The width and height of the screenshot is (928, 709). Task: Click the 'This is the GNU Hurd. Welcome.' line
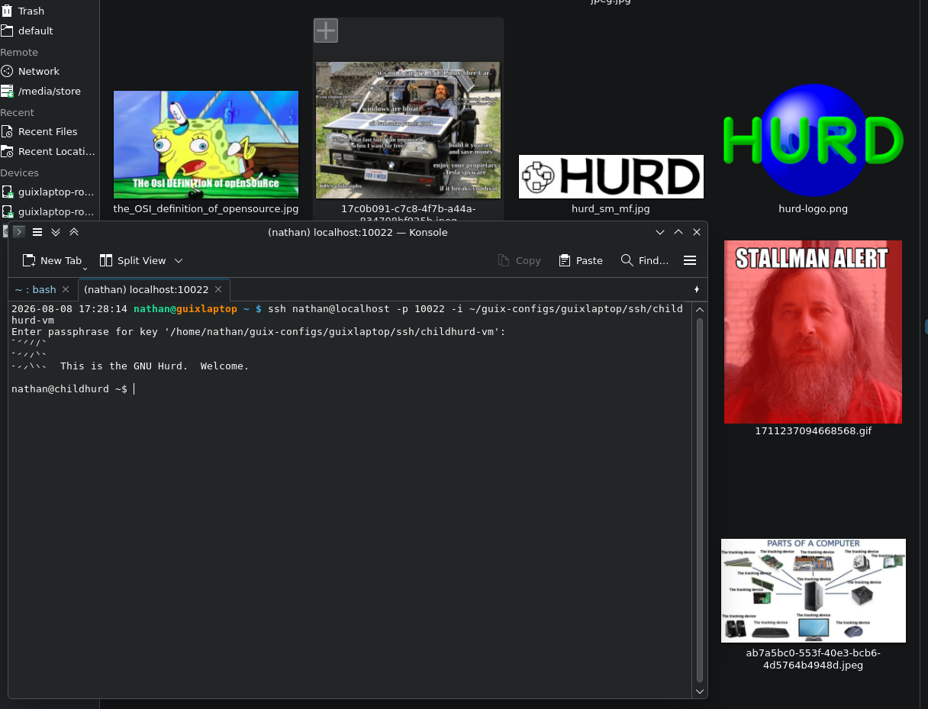coord(155,366)
